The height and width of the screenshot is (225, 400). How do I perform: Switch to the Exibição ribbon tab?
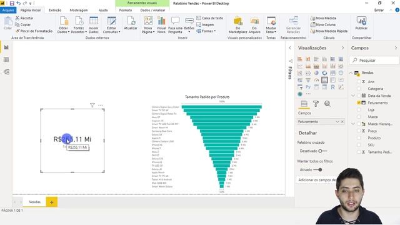point(55,10)
